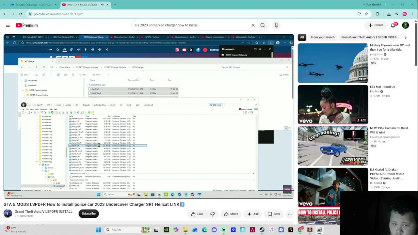Close the Security Challenge tab

point(56,5)
